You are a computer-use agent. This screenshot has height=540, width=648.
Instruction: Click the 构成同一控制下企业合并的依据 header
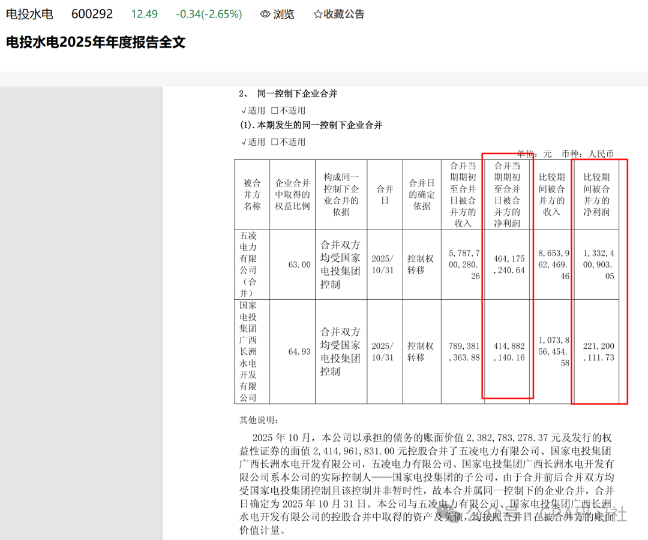[x=341, y=194]
